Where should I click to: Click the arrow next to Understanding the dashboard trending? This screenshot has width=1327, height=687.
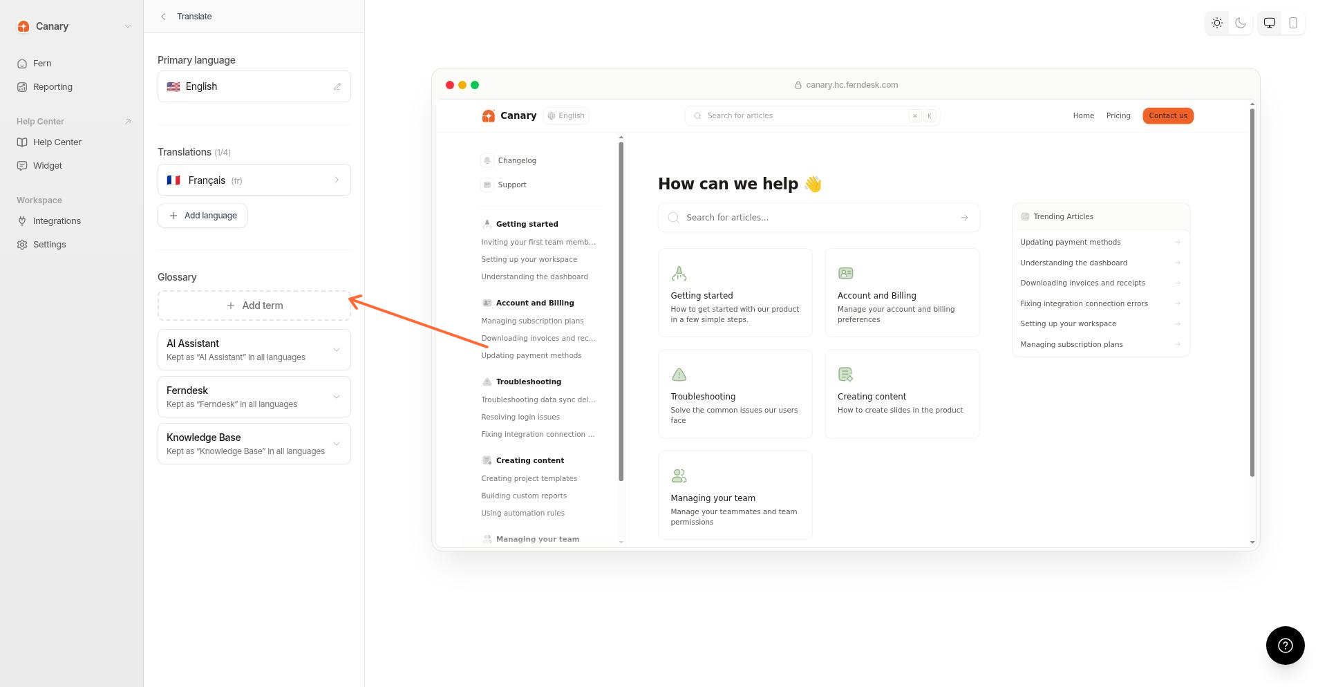click(1177, 263)
